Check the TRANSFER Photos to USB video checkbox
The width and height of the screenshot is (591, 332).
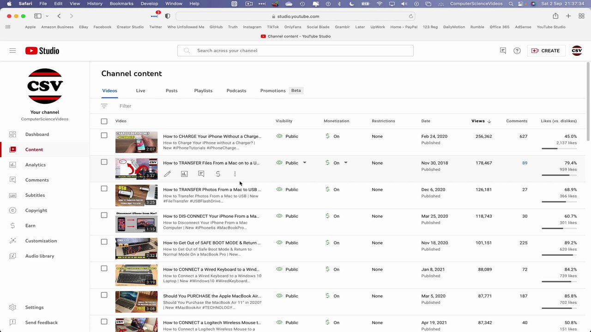(x=104, y=189)
